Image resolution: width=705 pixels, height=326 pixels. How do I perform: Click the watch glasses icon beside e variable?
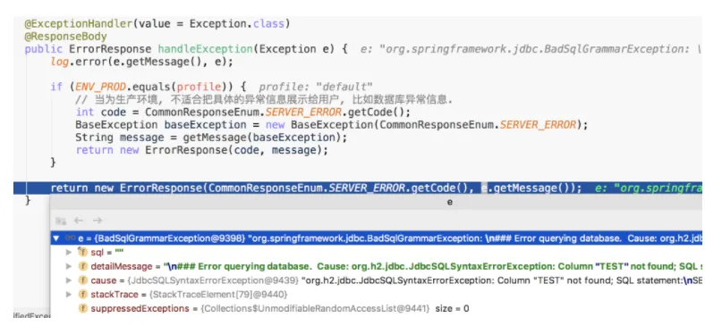pyautogui.click(x=70, y=238)
